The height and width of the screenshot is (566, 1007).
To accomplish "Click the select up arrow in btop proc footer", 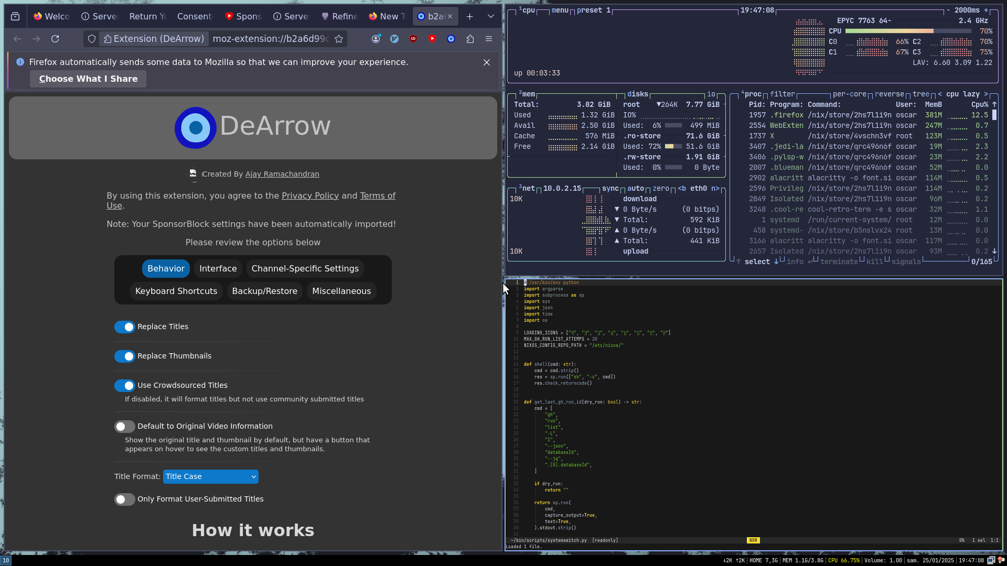I will coord(738,262).
